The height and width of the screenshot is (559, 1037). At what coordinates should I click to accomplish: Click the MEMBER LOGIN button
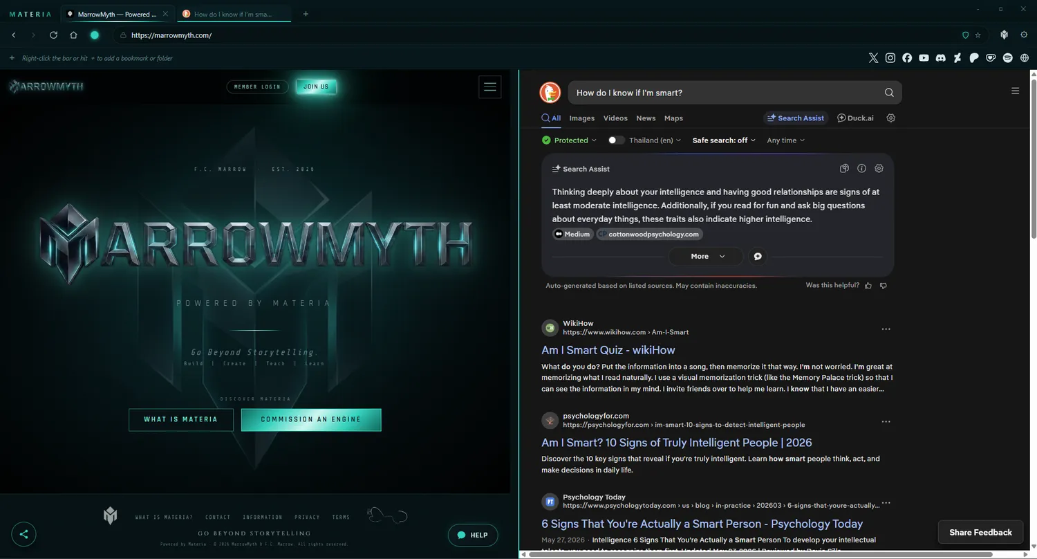pyautogui.click(x=257, y=86)
